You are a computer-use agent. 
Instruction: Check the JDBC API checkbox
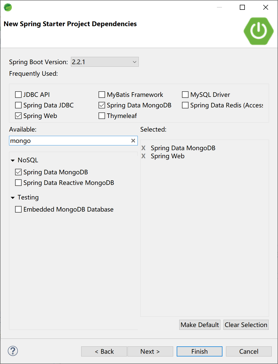pyautogui.click(x=18, y=95)
